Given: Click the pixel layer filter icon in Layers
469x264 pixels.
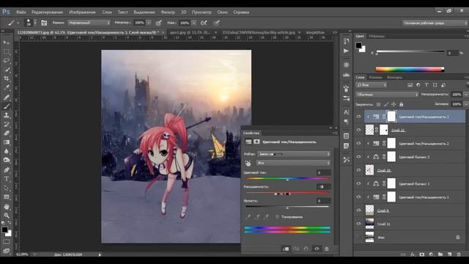Looking at the screenshot, I should coord(410,85).
